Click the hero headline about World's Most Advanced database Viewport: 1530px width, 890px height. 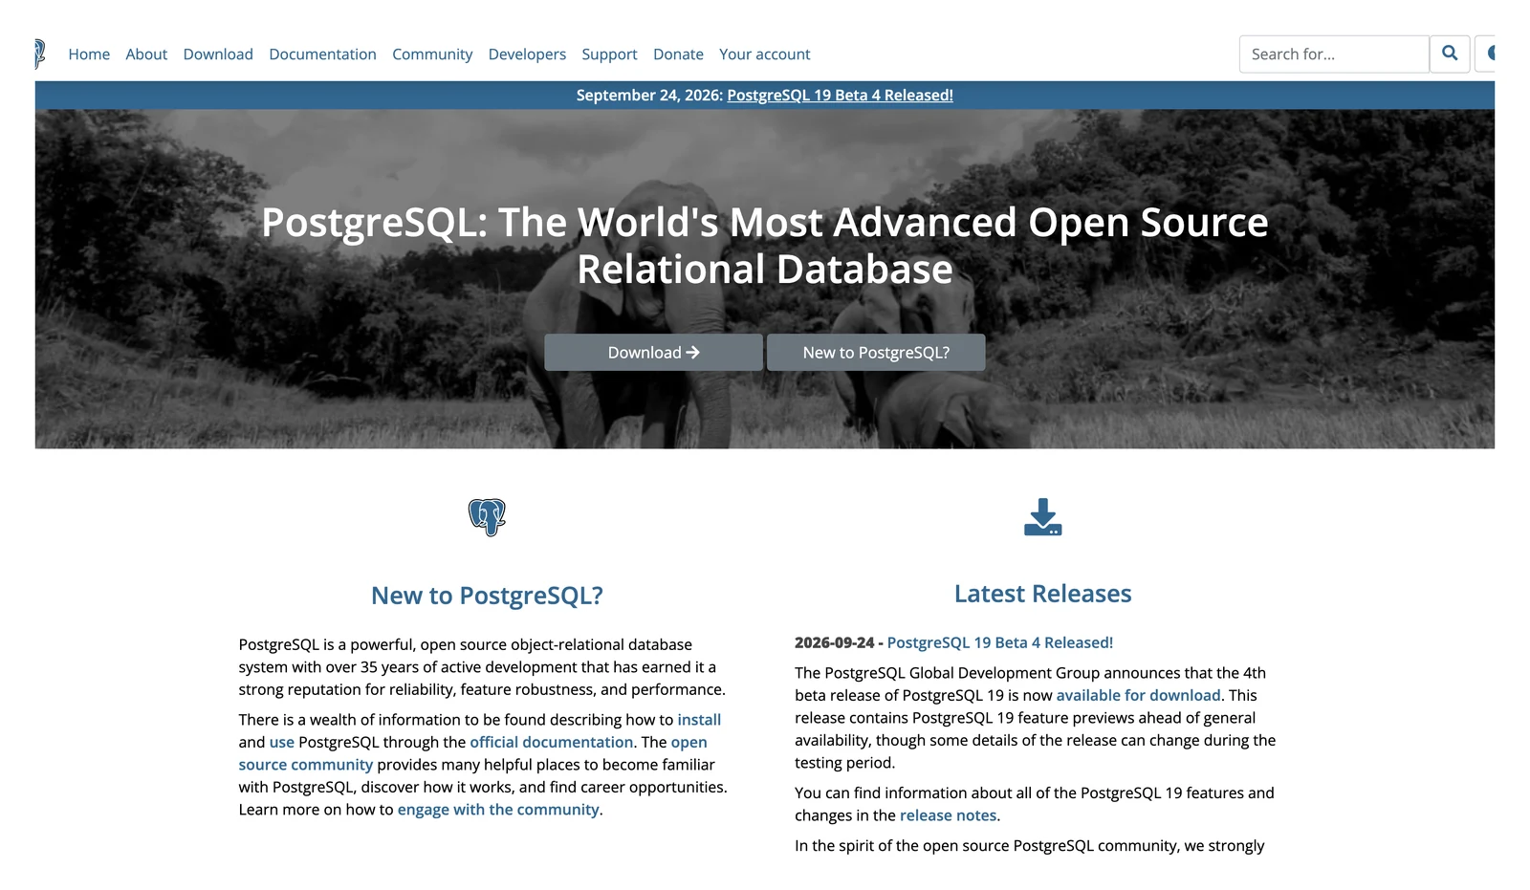(765, 246)
